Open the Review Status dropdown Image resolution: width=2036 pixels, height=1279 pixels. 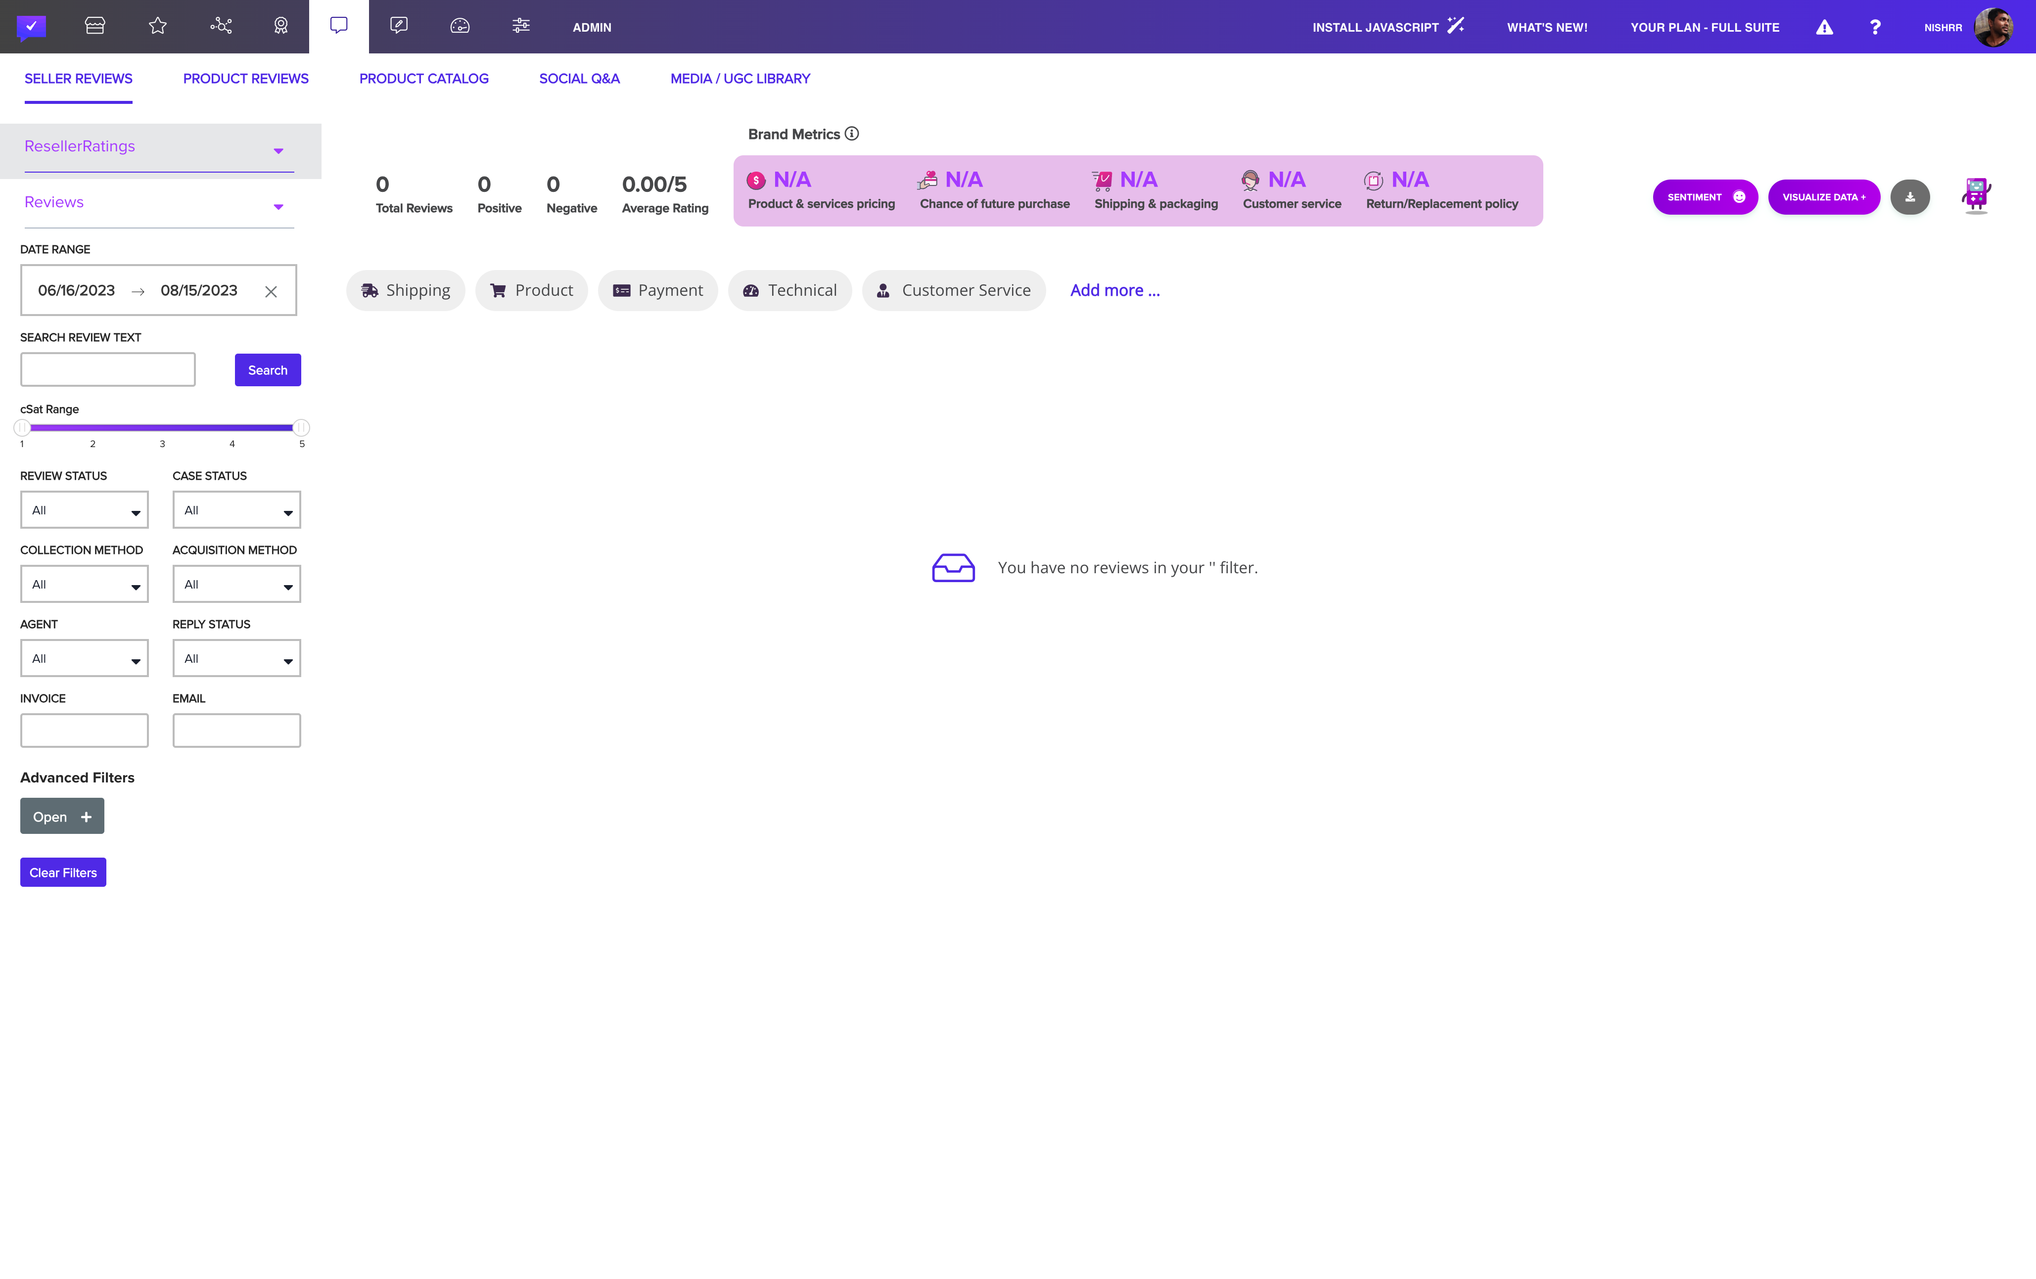pyautogui.click(x=85, y=510)
